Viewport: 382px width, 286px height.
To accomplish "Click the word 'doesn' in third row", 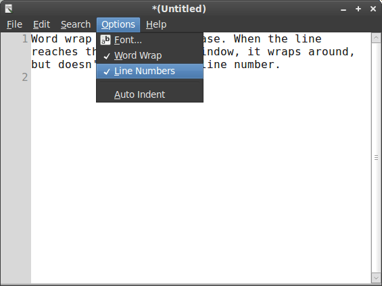I will tap(75, 65).
